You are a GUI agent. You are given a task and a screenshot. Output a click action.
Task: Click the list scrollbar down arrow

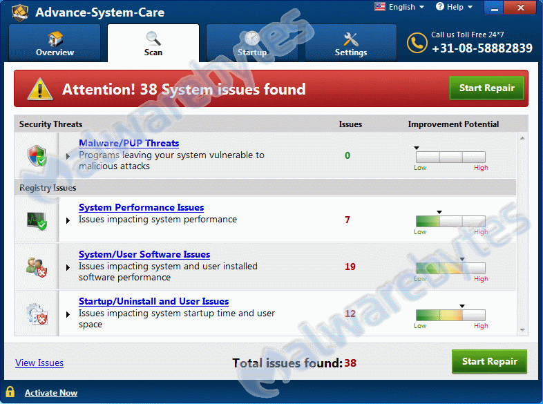(522, 330)
